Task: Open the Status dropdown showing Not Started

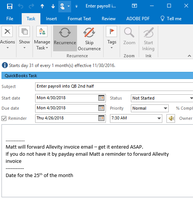Action: click(x=162, y=98)
